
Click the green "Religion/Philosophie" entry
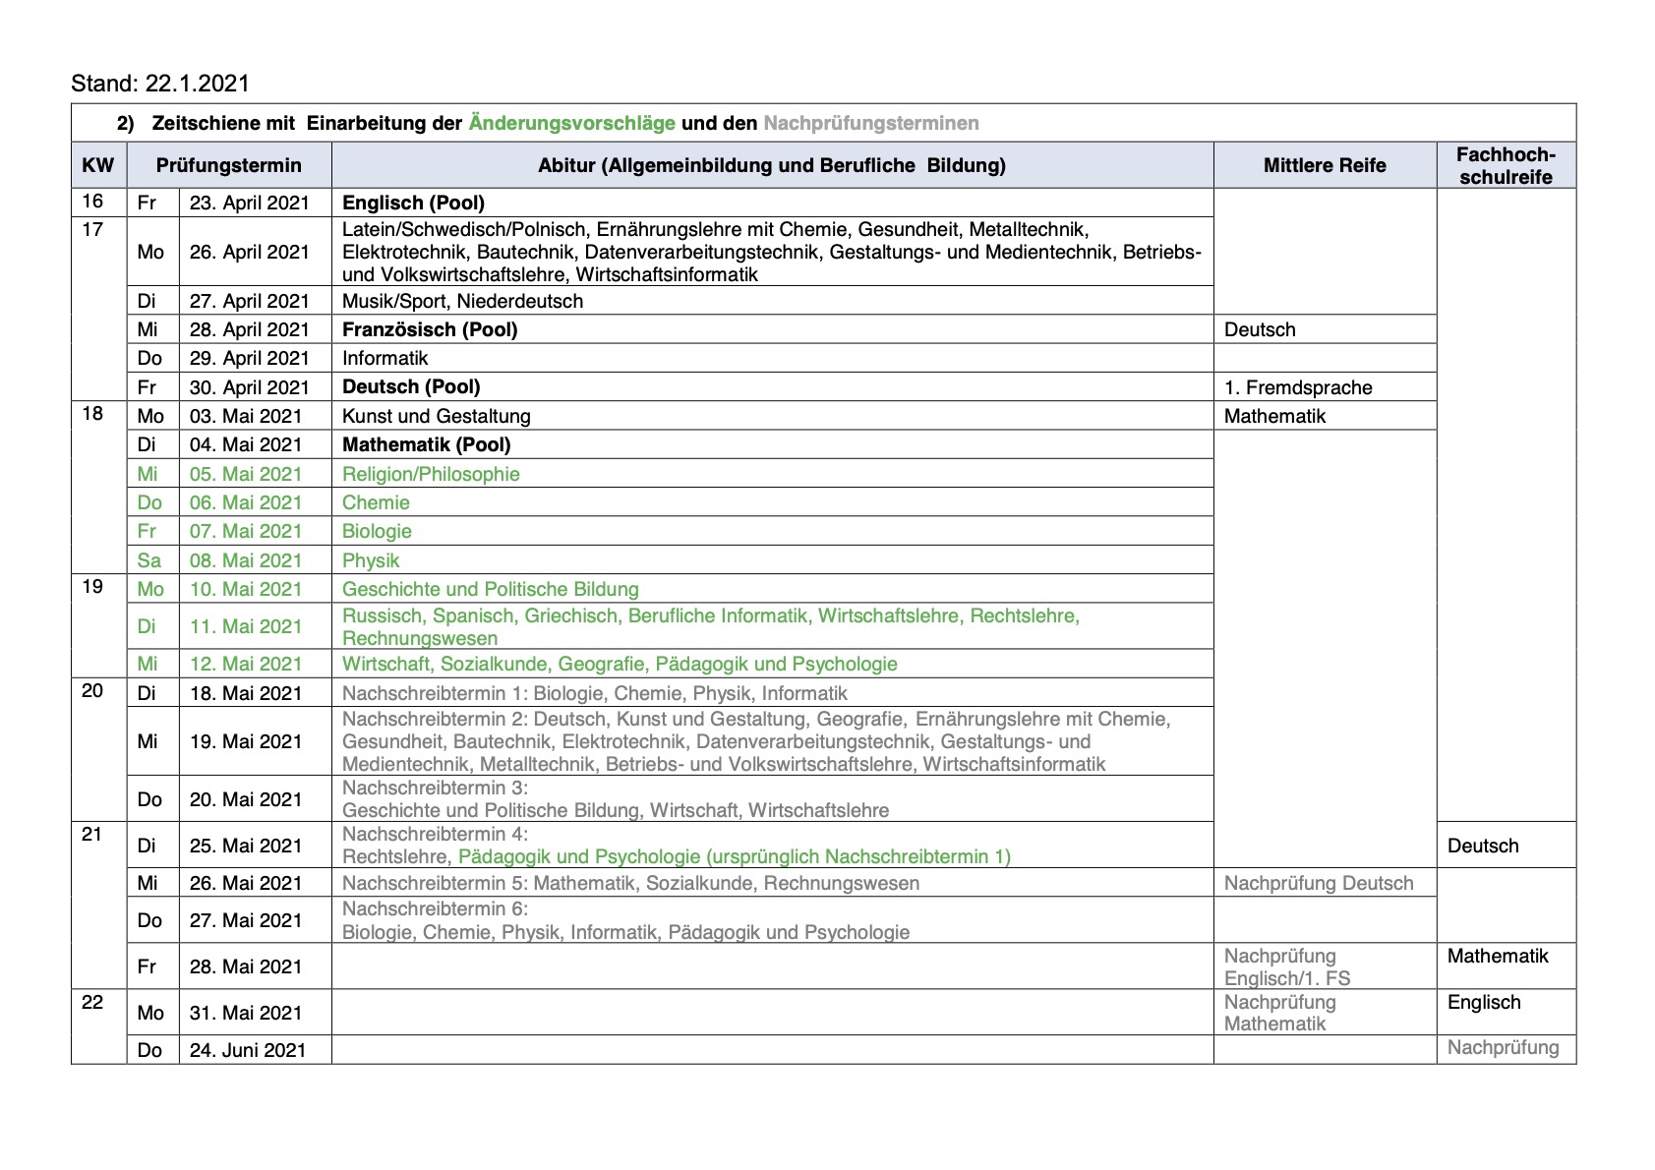431,474
